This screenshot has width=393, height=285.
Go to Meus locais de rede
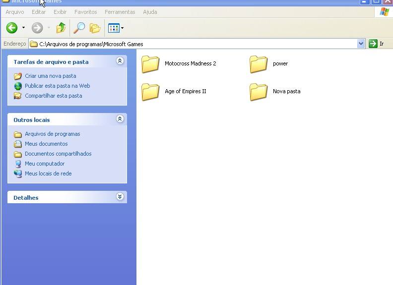pyautogui.click(x=48, y=173)
